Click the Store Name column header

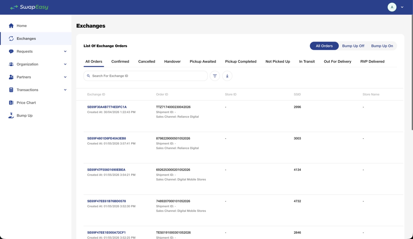(371, 94)
